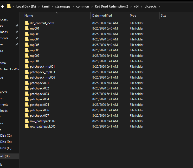This screenshot has height=168, width=193.
Task: Expand chevron after steamapps breadcrumb
Action: pos(73,6)
